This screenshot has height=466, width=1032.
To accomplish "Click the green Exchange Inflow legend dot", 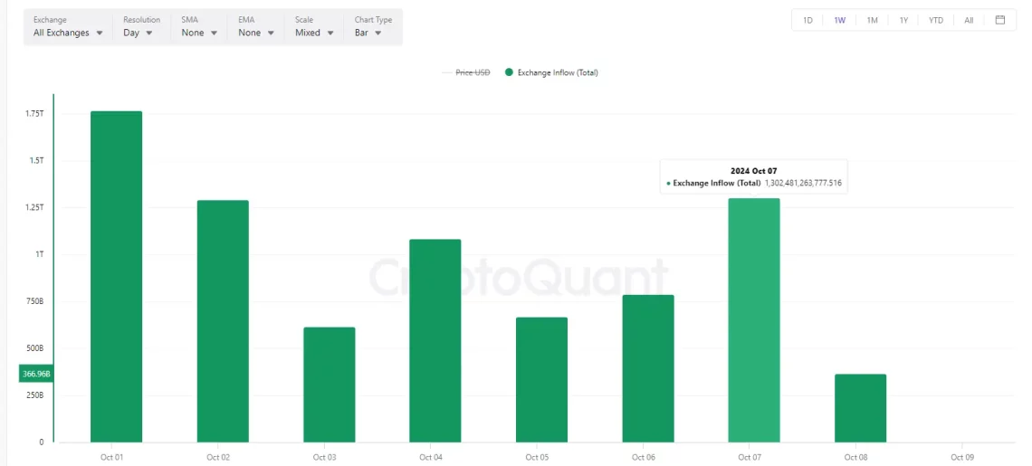I will (509, 72).
